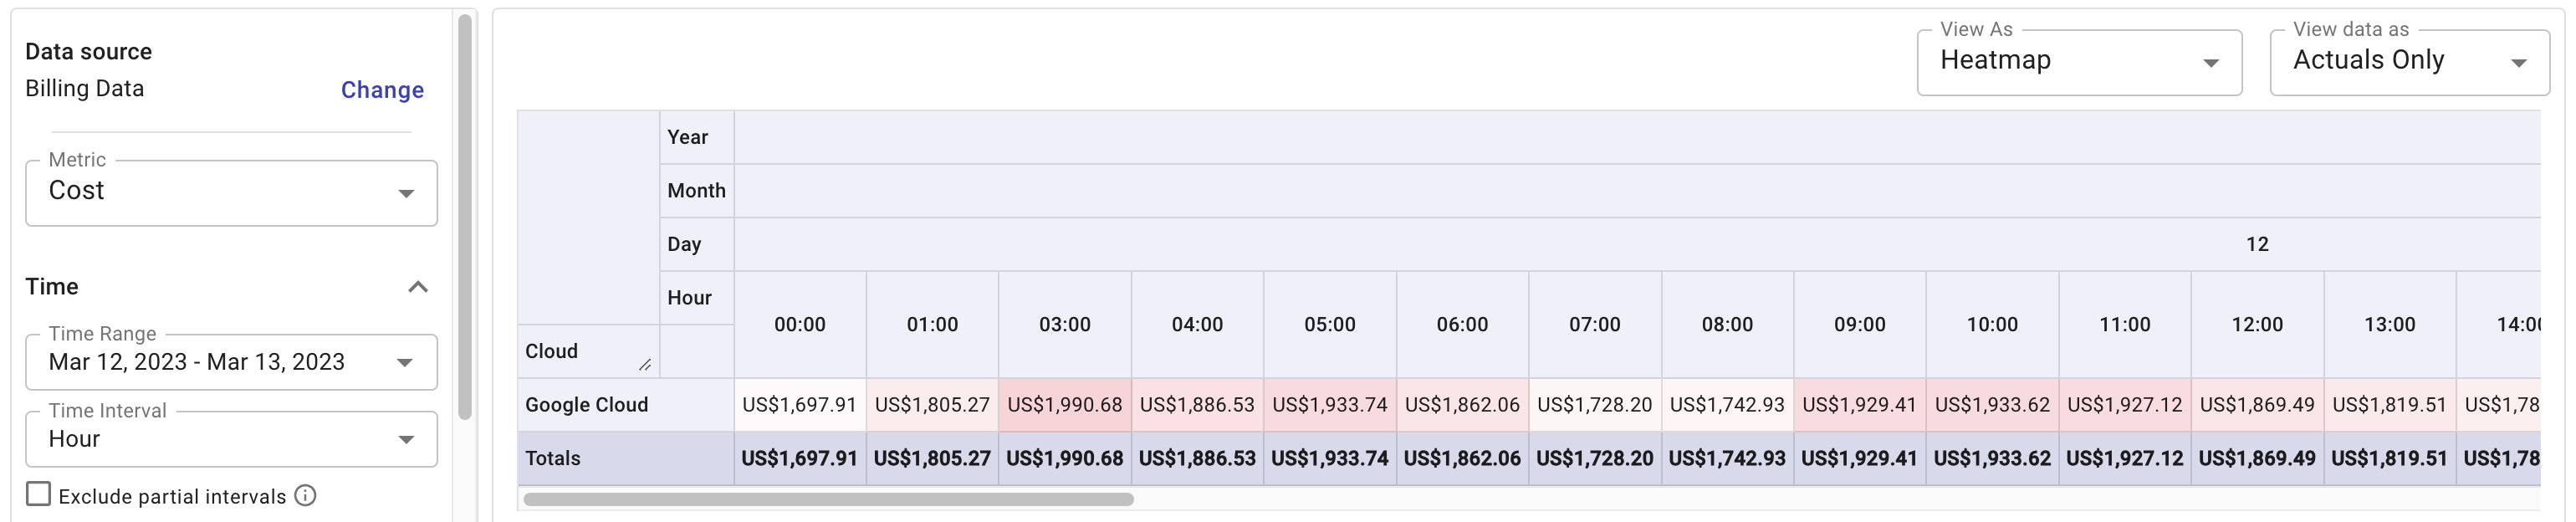Enable Exclude partial intervals checkbox
The image size is (2576, 522).
(x=38, y=495)
